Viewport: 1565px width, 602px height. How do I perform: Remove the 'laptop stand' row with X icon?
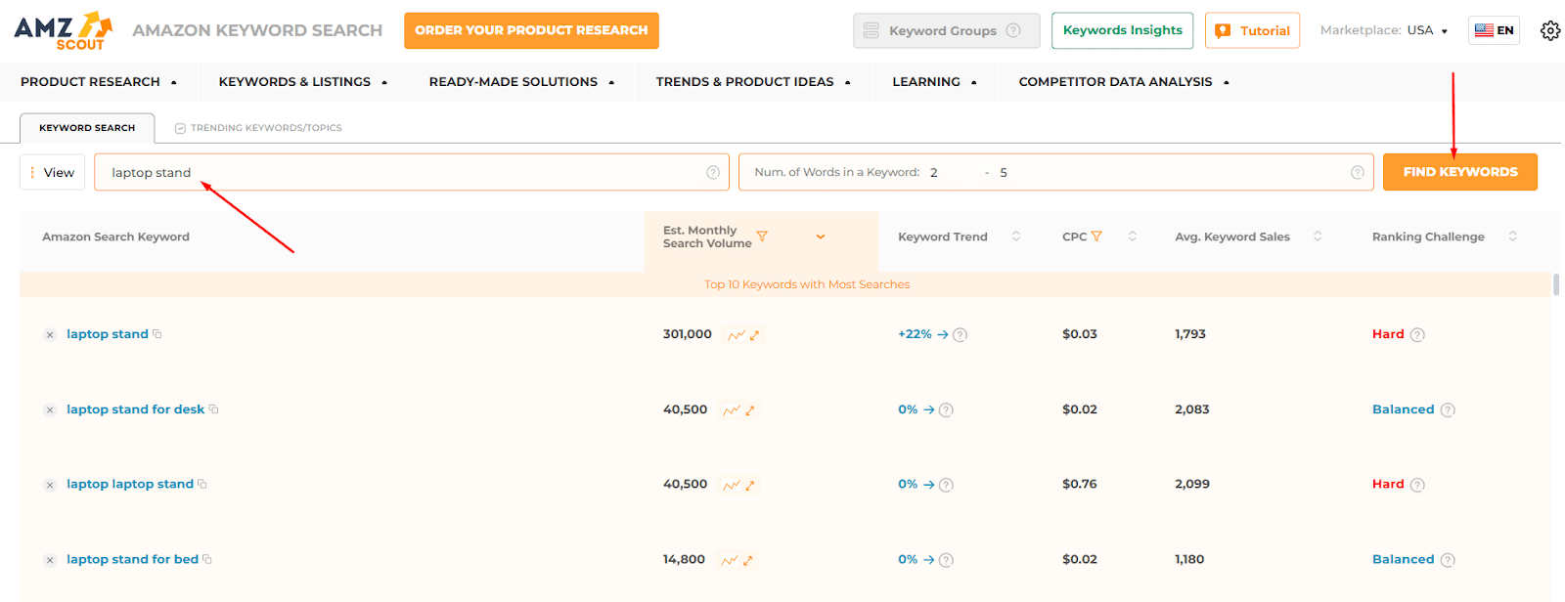pos(50,335)
